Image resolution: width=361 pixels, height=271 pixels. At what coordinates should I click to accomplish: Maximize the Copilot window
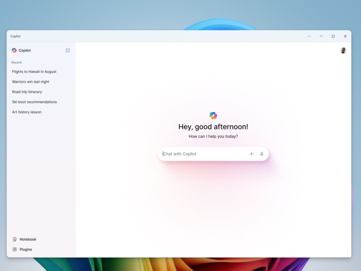point(333,36)
